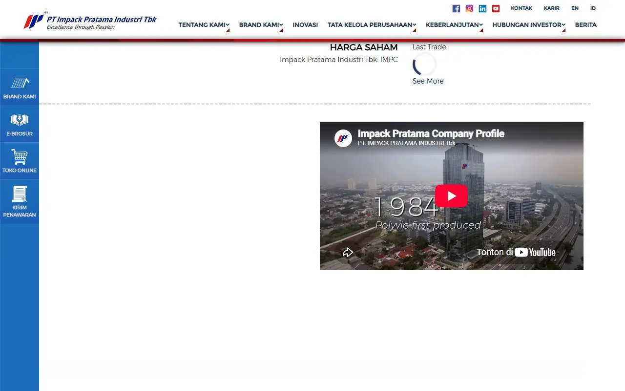Click the text Impack Pratama Industri Tbk. IMPC
The width and height of the screenshot is (625, 391).
[339, 60]
